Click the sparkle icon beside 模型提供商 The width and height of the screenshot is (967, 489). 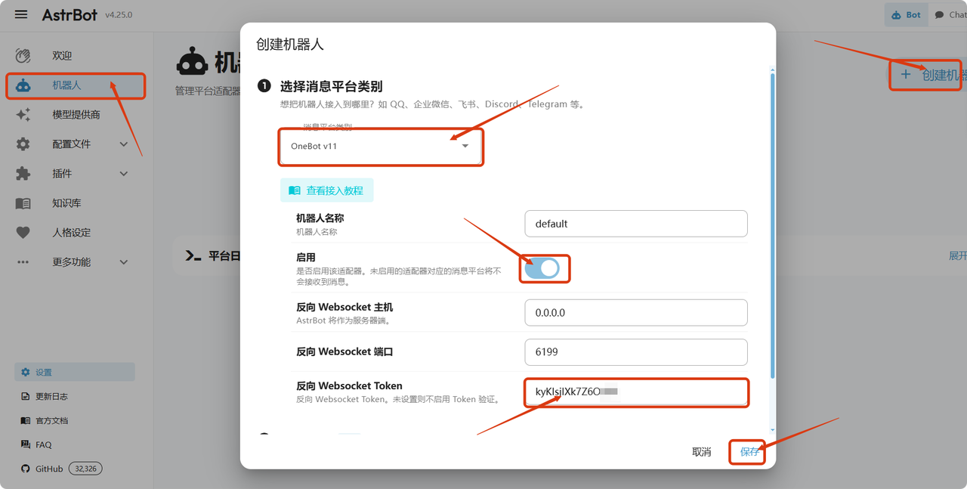pyautogui.click(x=23, y=115)
